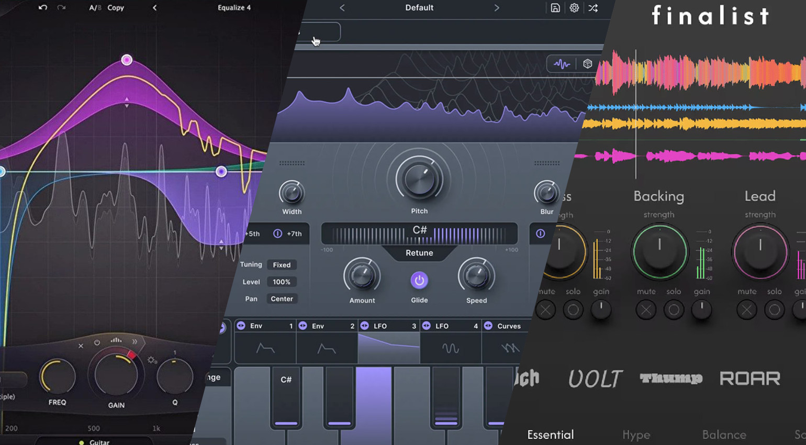Viewport: 806px width, 445px height.
Task: Open the settings gear in the top toolbar
Action: (x=574, y=8)
